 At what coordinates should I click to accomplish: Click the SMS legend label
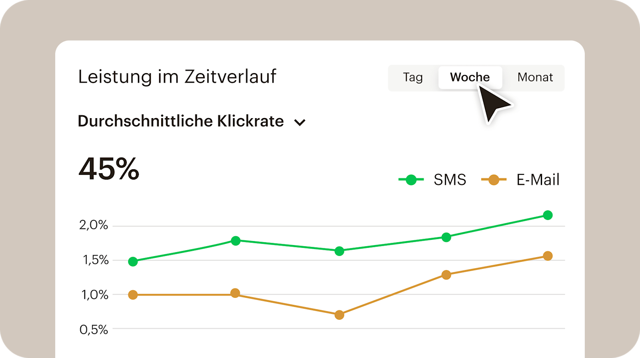(450, 180)
